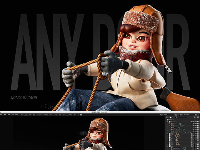Click new collection icon in outliner header
Image resolution: width=200 pixels, height=150 pixels.
(x=198, y=117)
